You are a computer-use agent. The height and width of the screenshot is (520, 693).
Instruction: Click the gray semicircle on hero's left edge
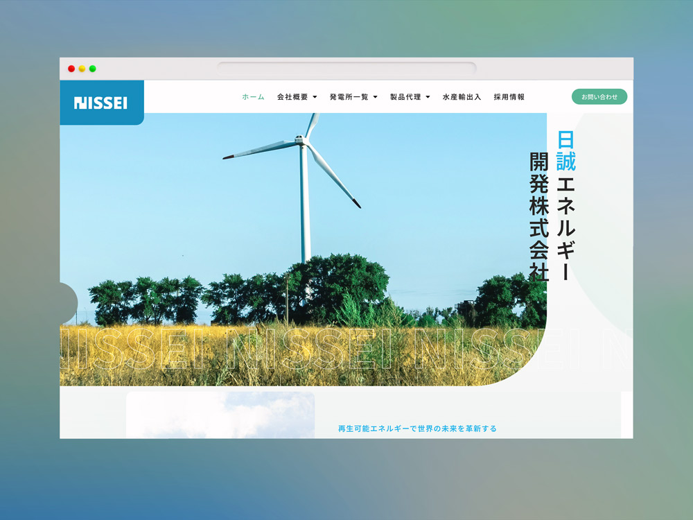[68, 303]
